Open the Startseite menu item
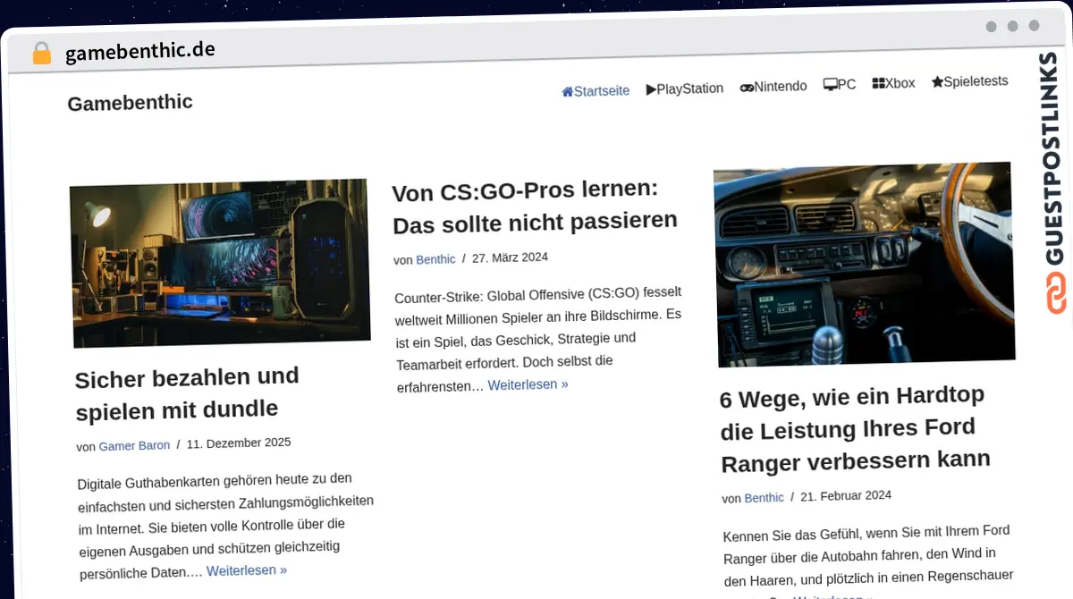The height and width of the screenshot is (599, 1073). pyautogui.click(x=601, y=90)
